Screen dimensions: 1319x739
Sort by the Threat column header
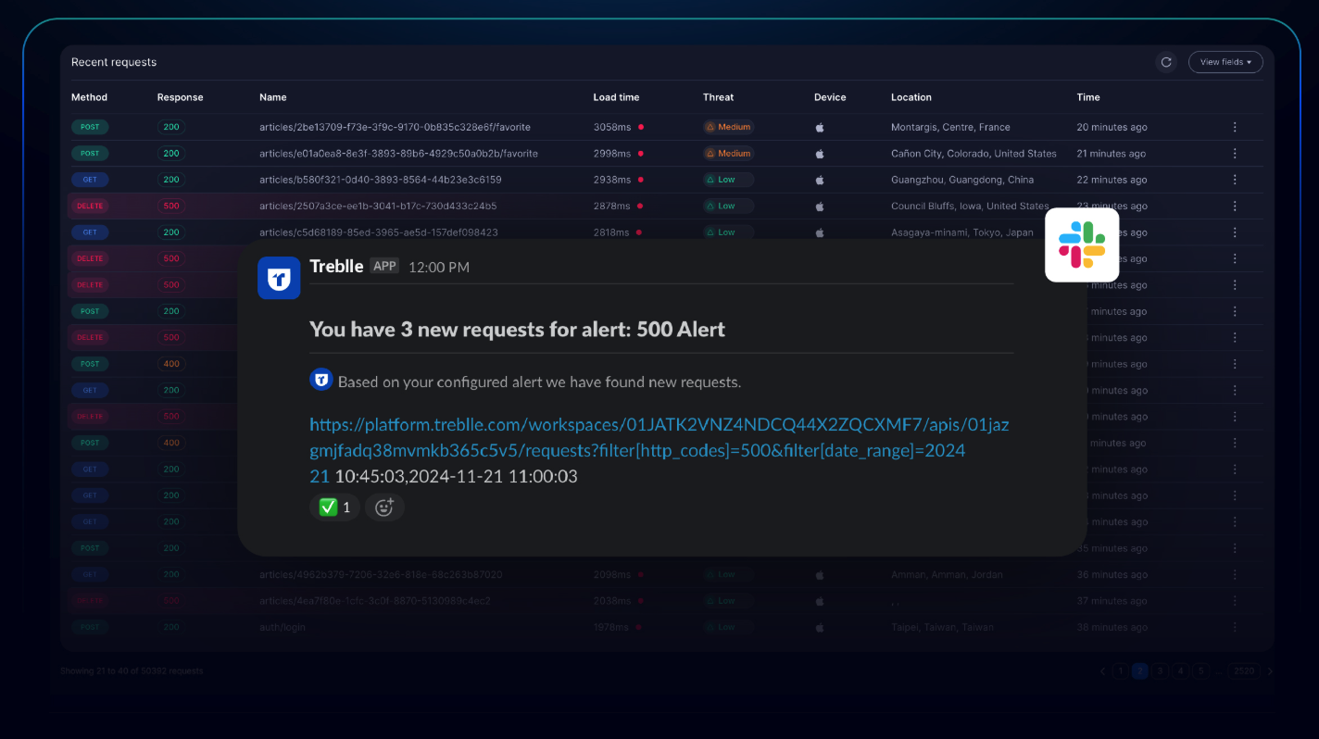[718, 97]
